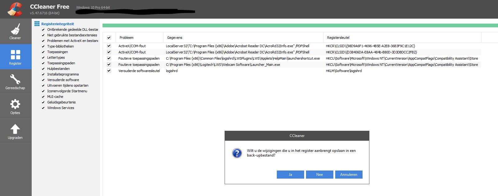This screenshot has height=196, width=498.
Task: Switch to the Cleaner tab label
Action: coord(15,38)
